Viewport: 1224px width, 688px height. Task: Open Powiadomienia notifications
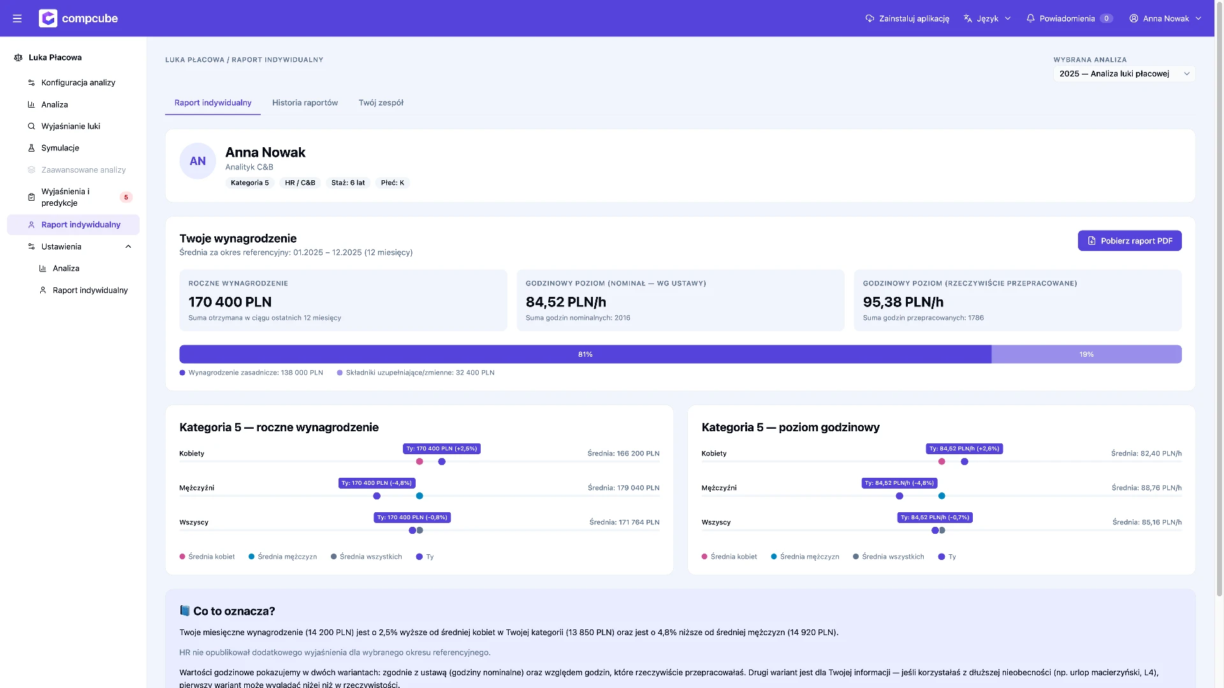pyautogui.click(x=1070, y=18)
